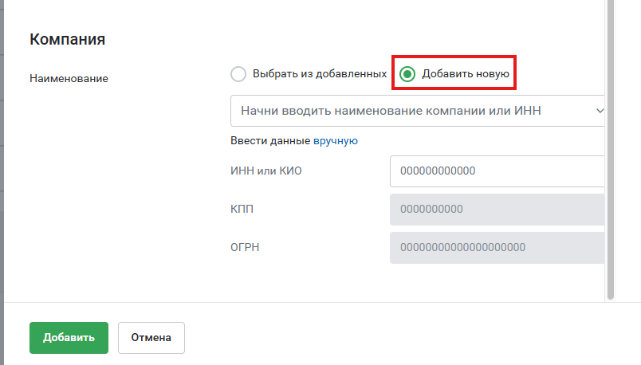Click the Отмена button

coord(151,338)
